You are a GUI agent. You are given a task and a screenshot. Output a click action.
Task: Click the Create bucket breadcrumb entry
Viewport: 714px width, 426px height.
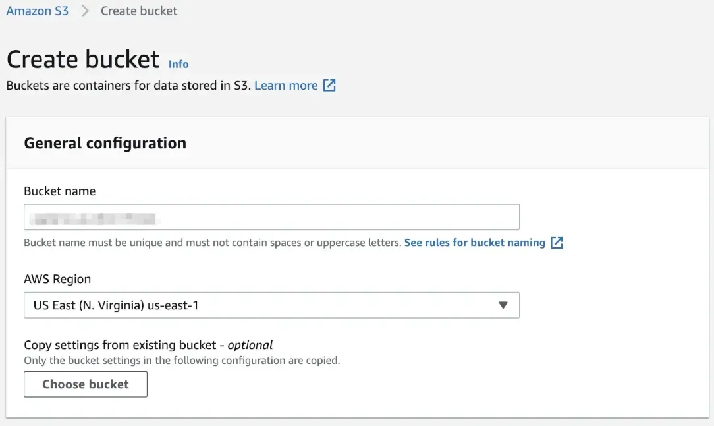click(138, 11)
